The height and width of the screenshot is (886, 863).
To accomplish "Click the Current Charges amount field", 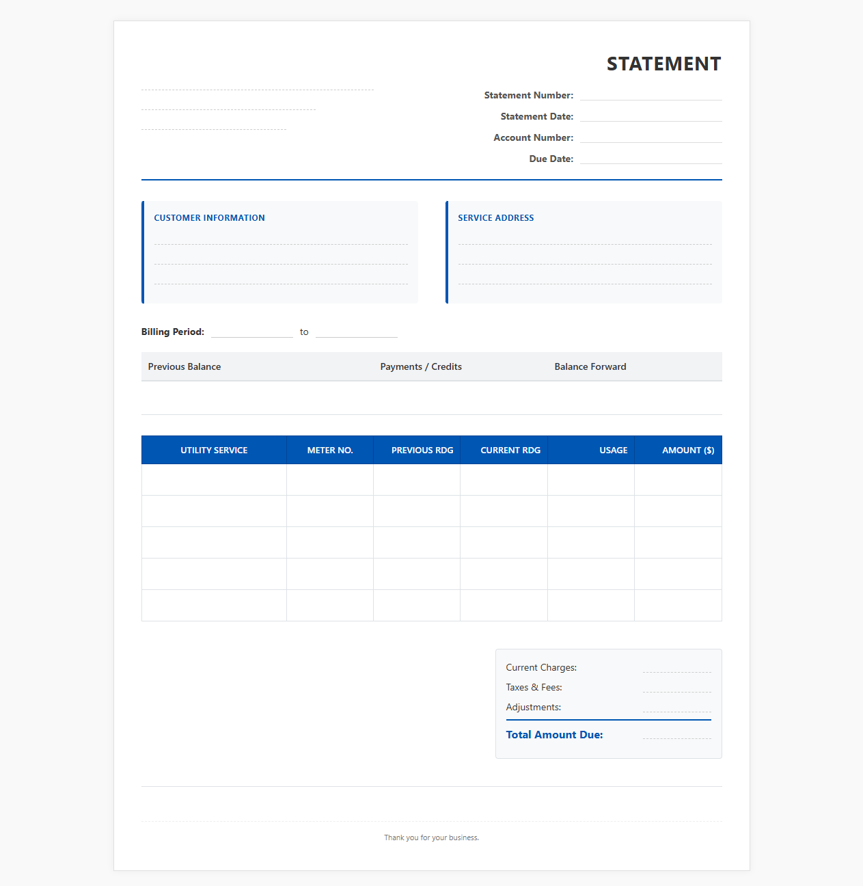I will [x=677, y=667].
